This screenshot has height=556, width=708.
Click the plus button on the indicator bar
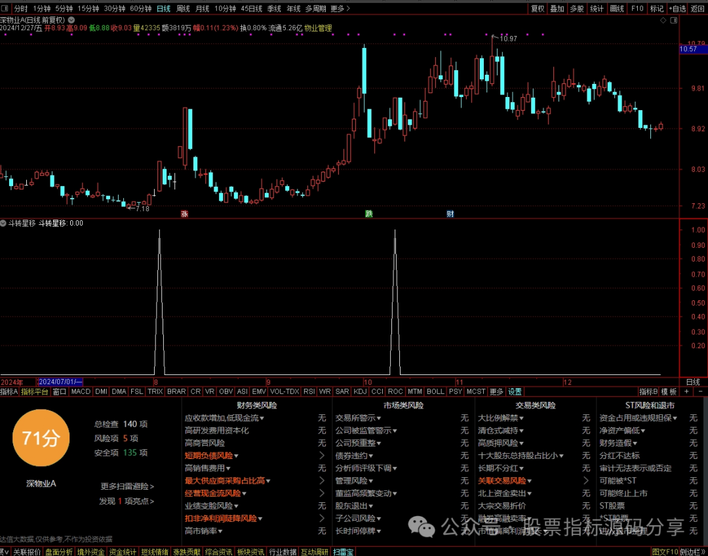[687, 391]
